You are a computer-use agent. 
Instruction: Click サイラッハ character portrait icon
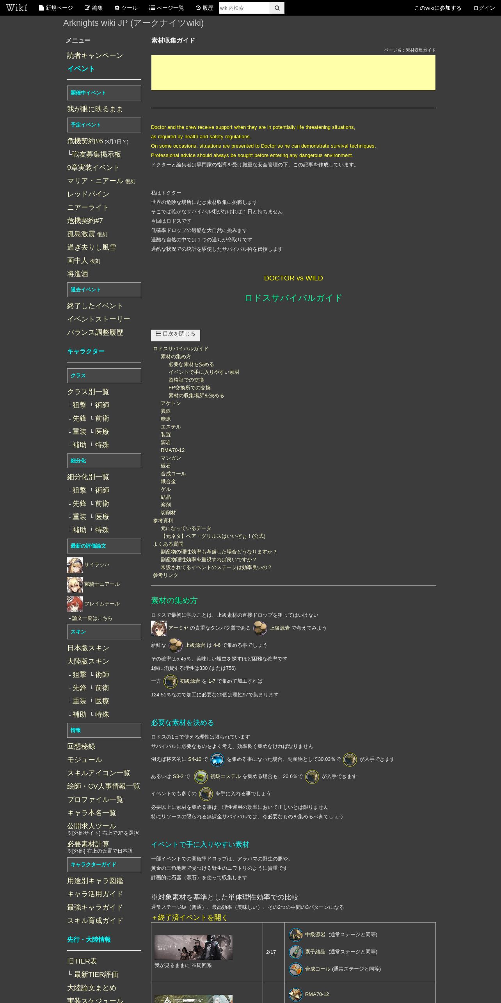click(75, 565)
